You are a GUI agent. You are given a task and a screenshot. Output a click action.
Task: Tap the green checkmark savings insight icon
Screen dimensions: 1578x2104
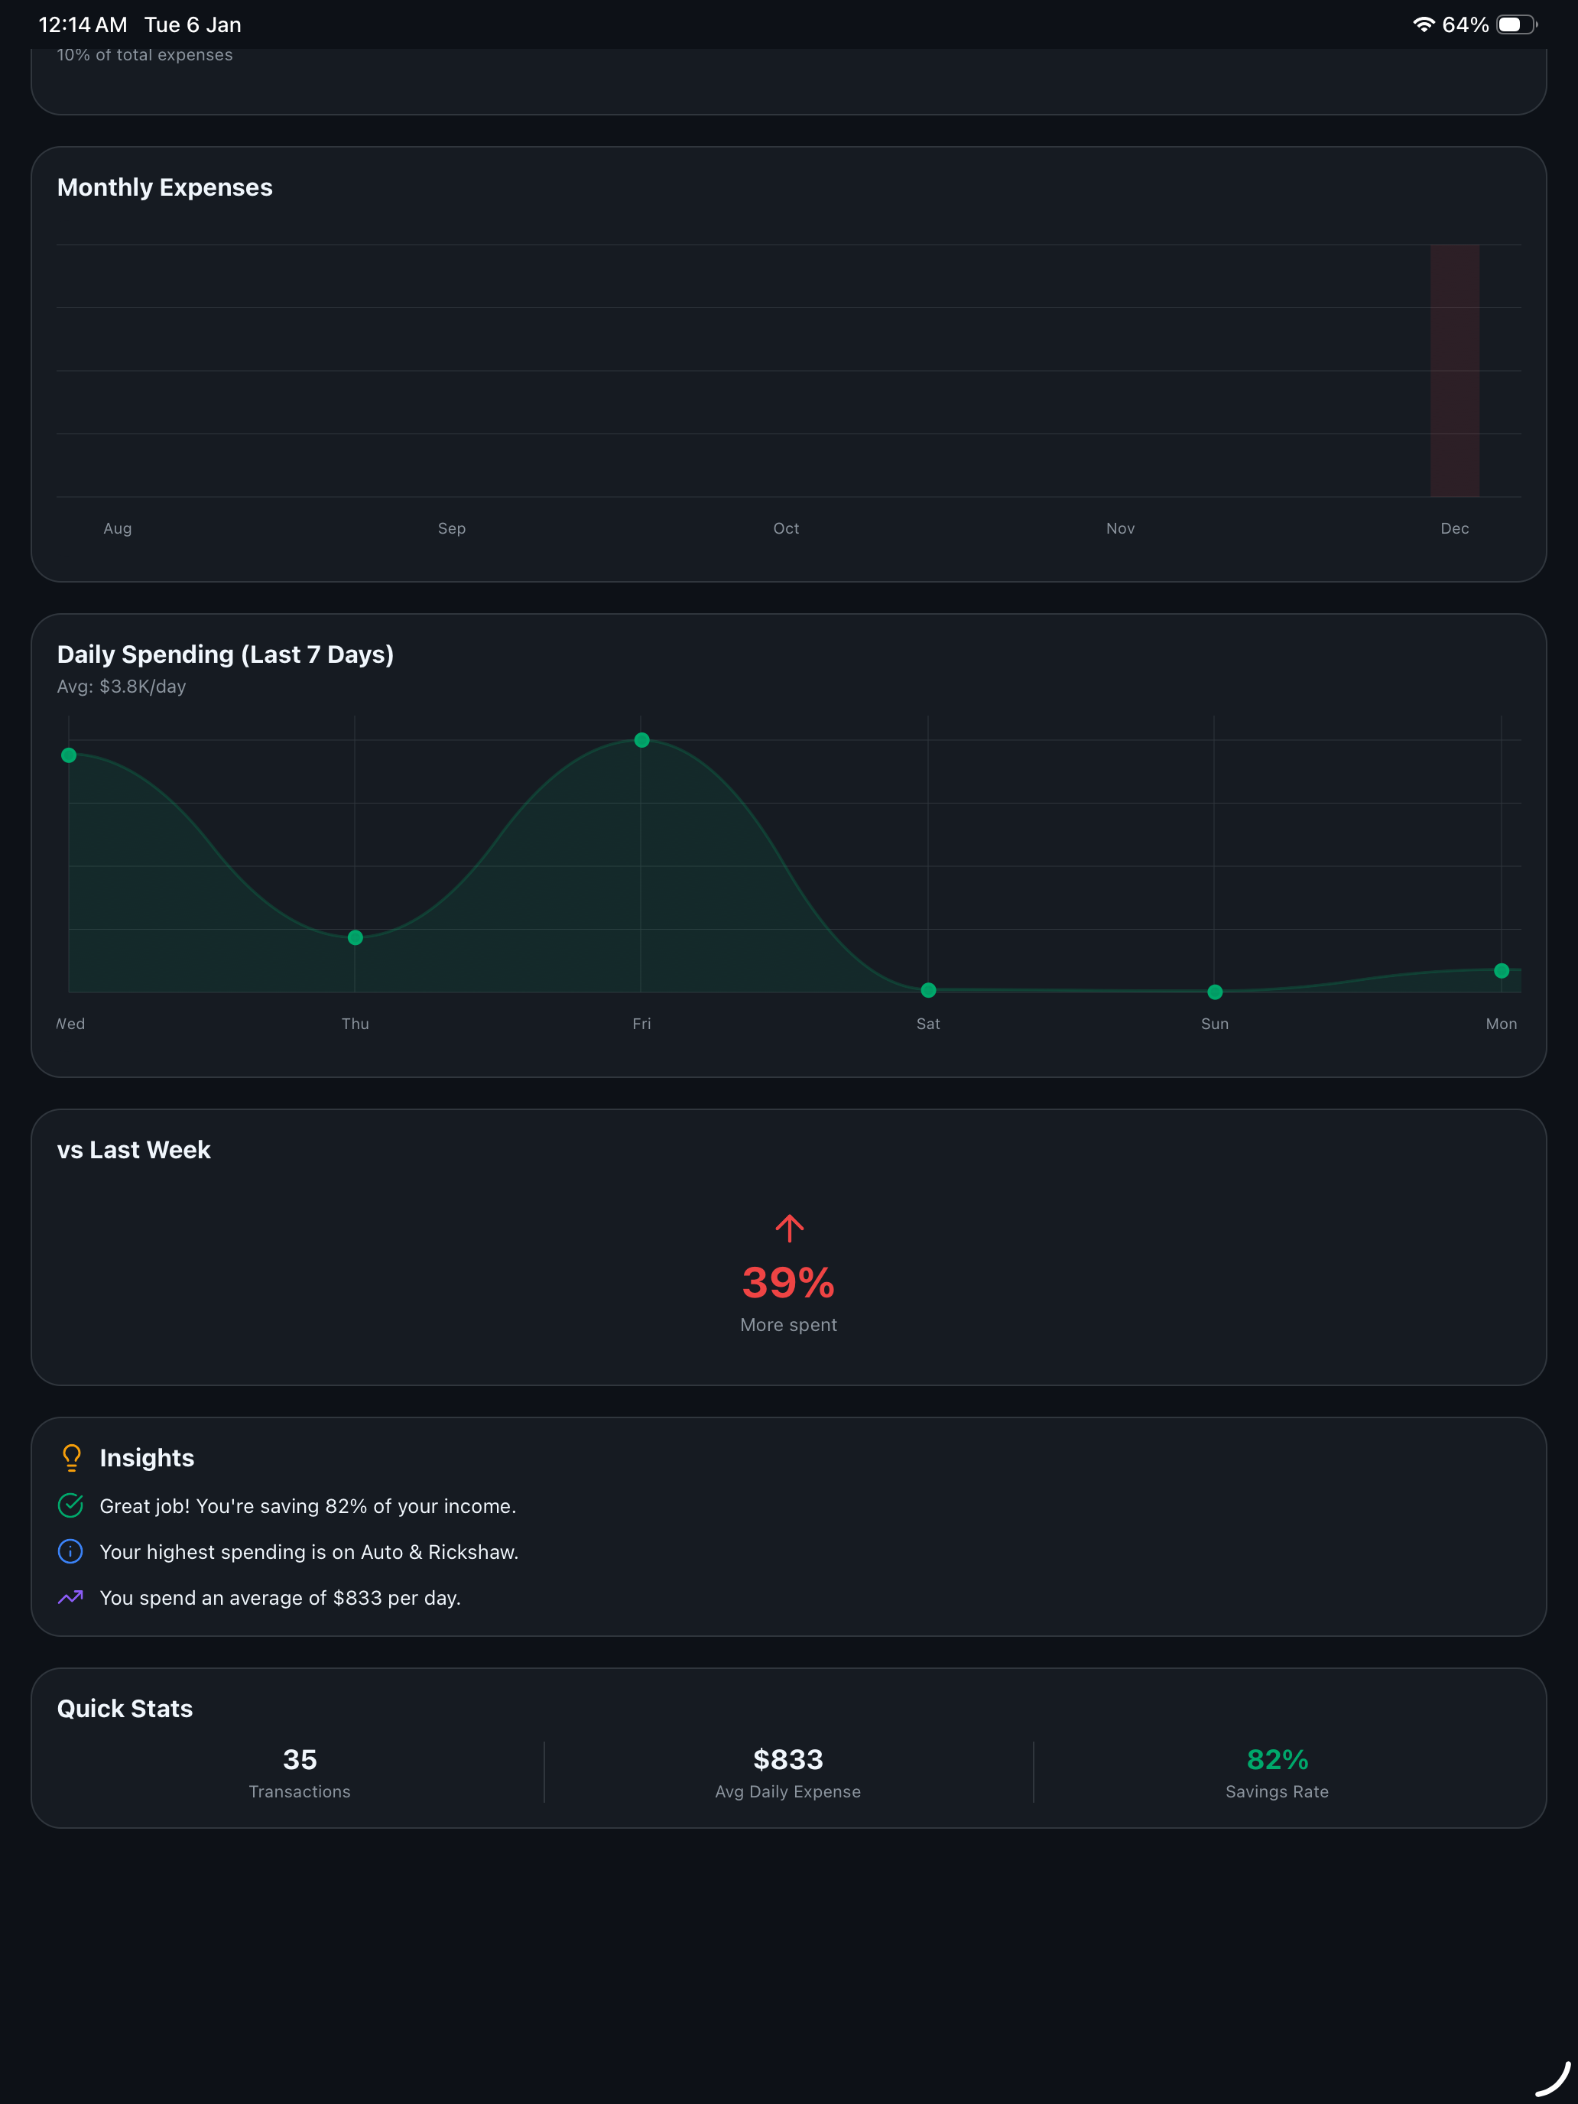point(70,1505)
